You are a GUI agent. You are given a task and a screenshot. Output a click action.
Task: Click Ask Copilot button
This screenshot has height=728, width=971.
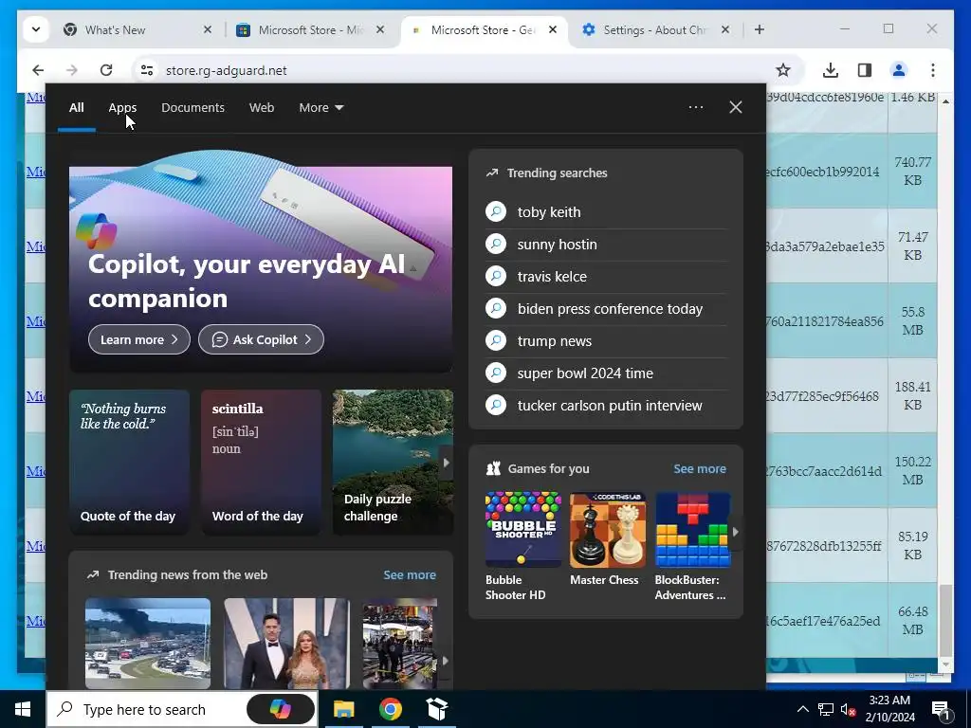261,339
